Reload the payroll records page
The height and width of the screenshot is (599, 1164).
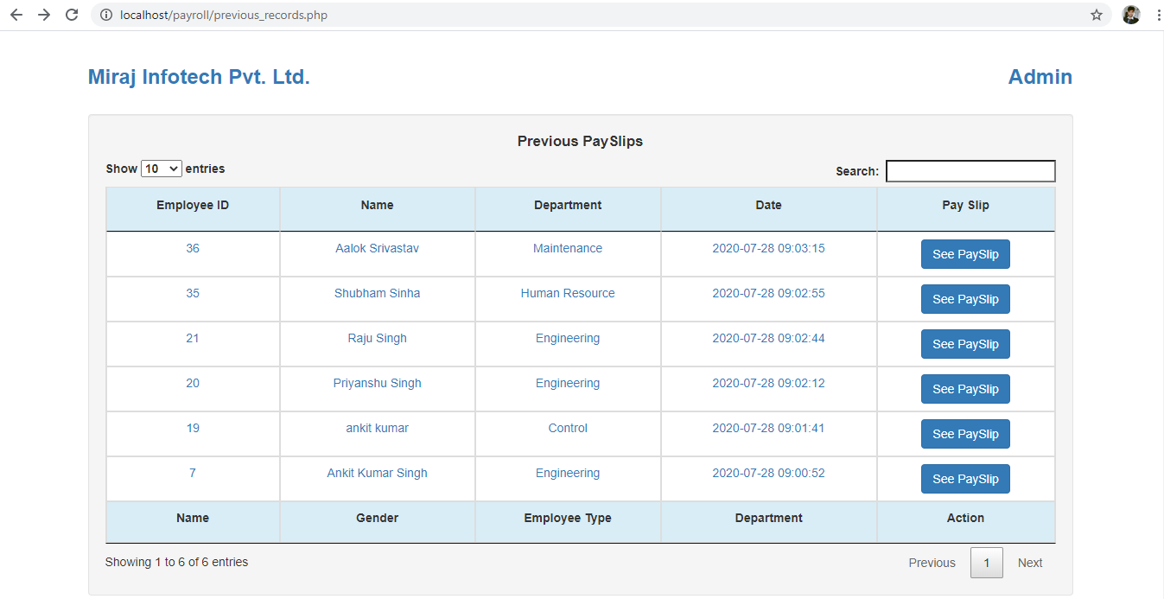(72, 15)
